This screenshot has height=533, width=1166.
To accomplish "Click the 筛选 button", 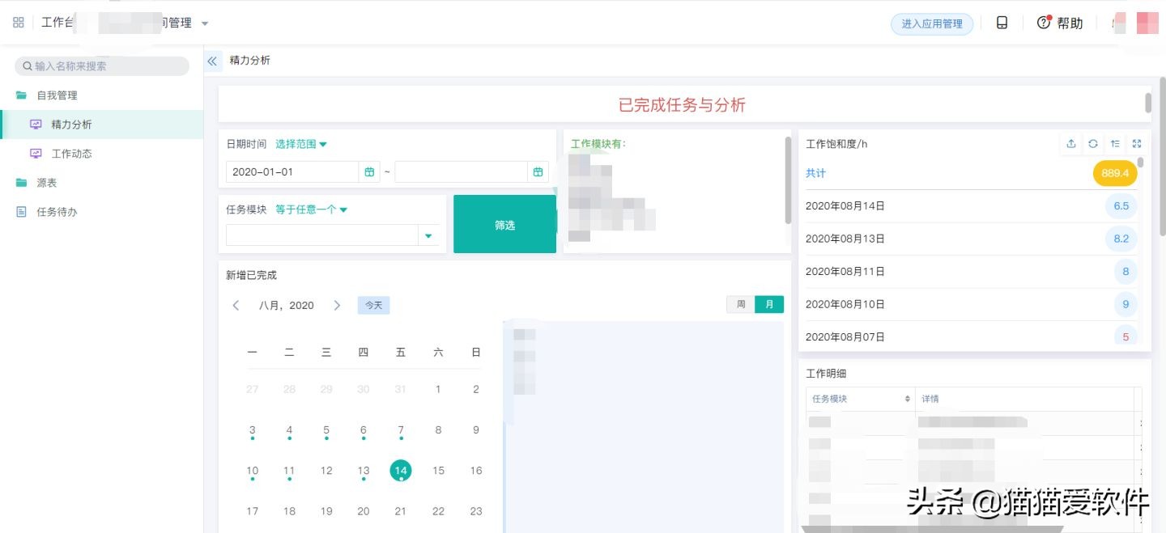I will pos(504,226).
